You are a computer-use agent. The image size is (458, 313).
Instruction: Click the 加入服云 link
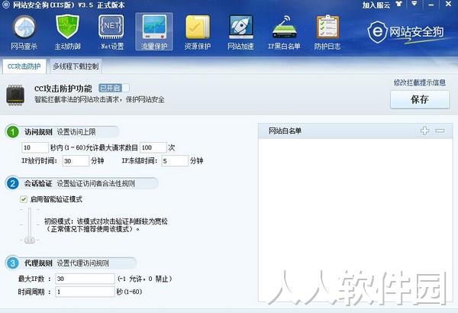[x=376, y=5]
